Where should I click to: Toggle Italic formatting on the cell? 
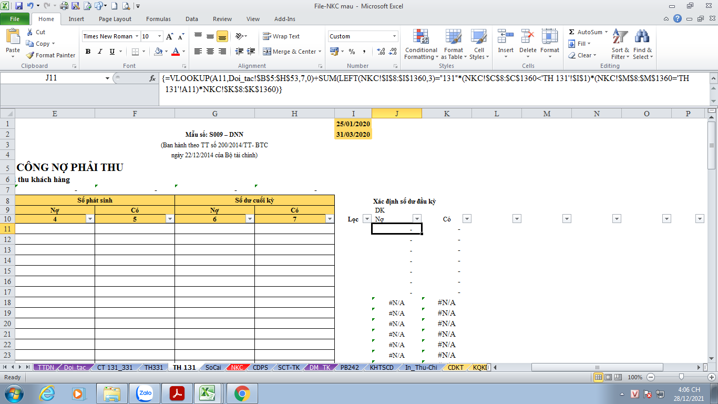click(x=100, y=52)
